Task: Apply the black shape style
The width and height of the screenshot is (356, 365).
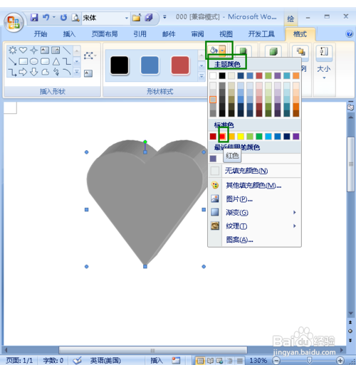Action: click(x=120, y=65)
